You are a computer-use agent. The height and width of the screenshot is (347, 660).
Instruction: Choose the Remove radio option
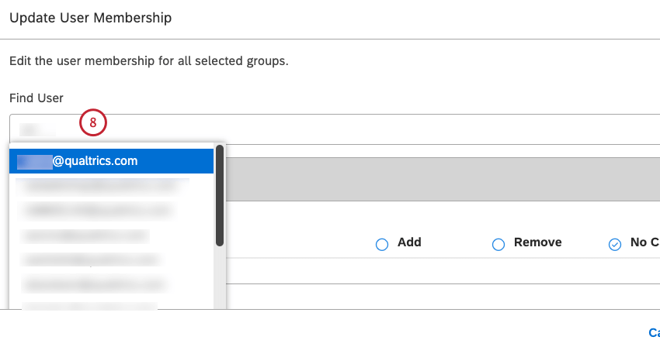point(498,244)
